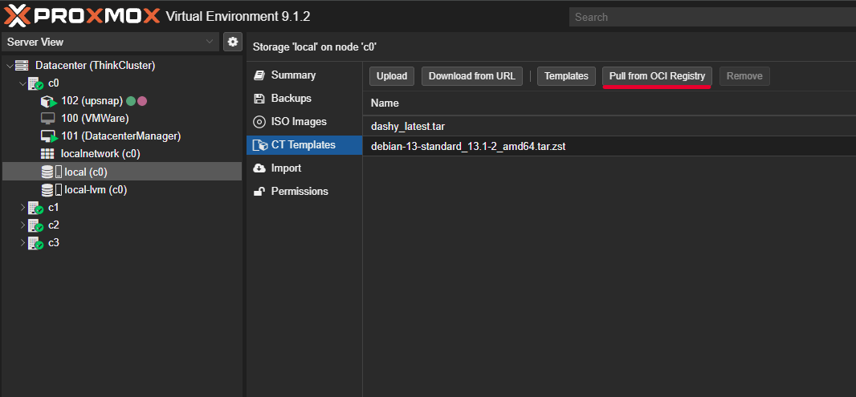This screenshot has height=397, width=856.
Task: Open the Backups section
Action: [x=291, y=99]
